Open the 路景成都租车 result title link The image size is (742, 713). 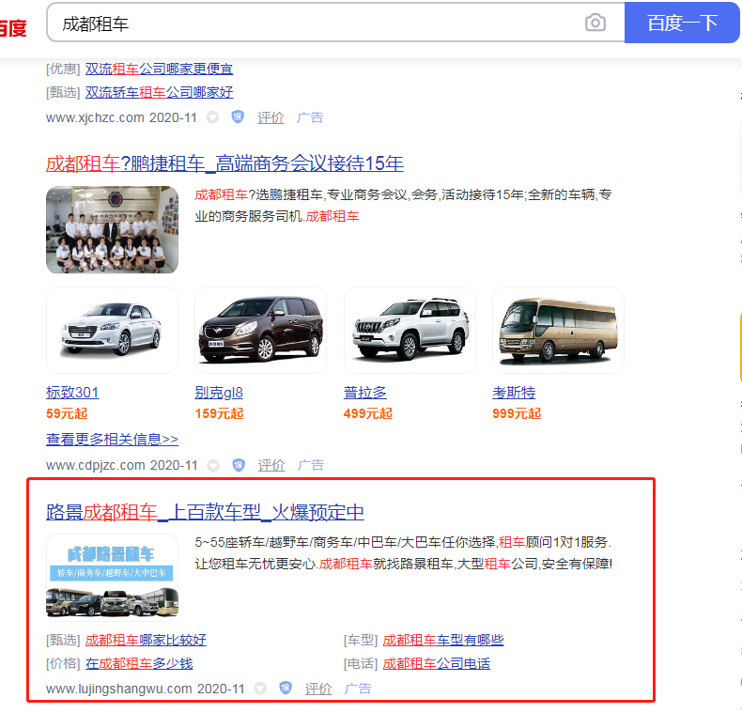click(x=205, y=512)
